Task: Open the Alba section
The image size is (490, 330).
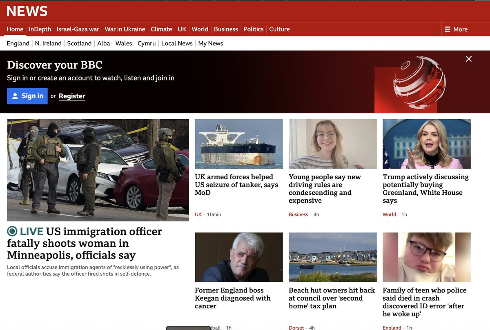Action: tap(104, 43)
